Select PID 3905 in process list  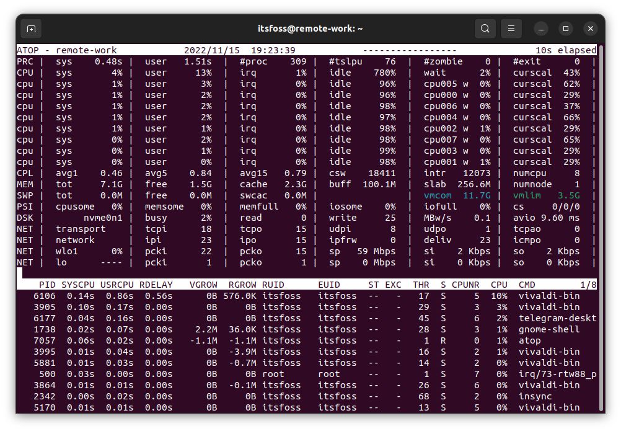(45, 307)
